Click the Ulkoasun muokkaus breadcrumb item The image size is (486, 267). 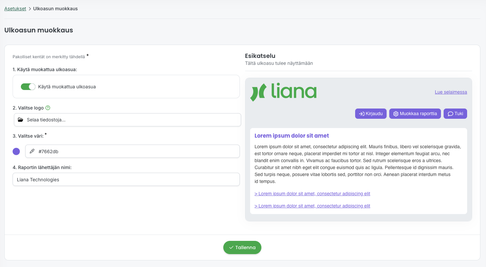(55, 9)
